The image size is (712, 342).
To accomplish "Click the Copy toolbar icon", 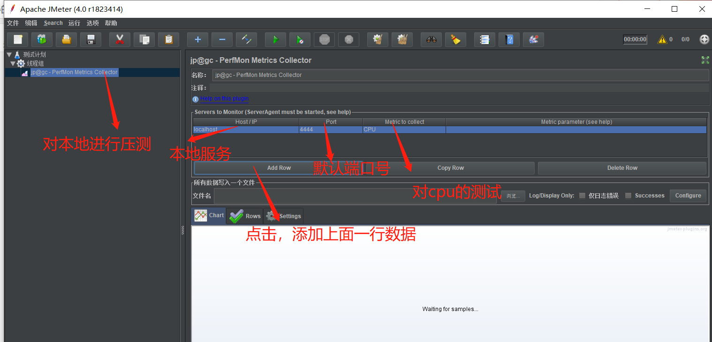I will point(144,40).
